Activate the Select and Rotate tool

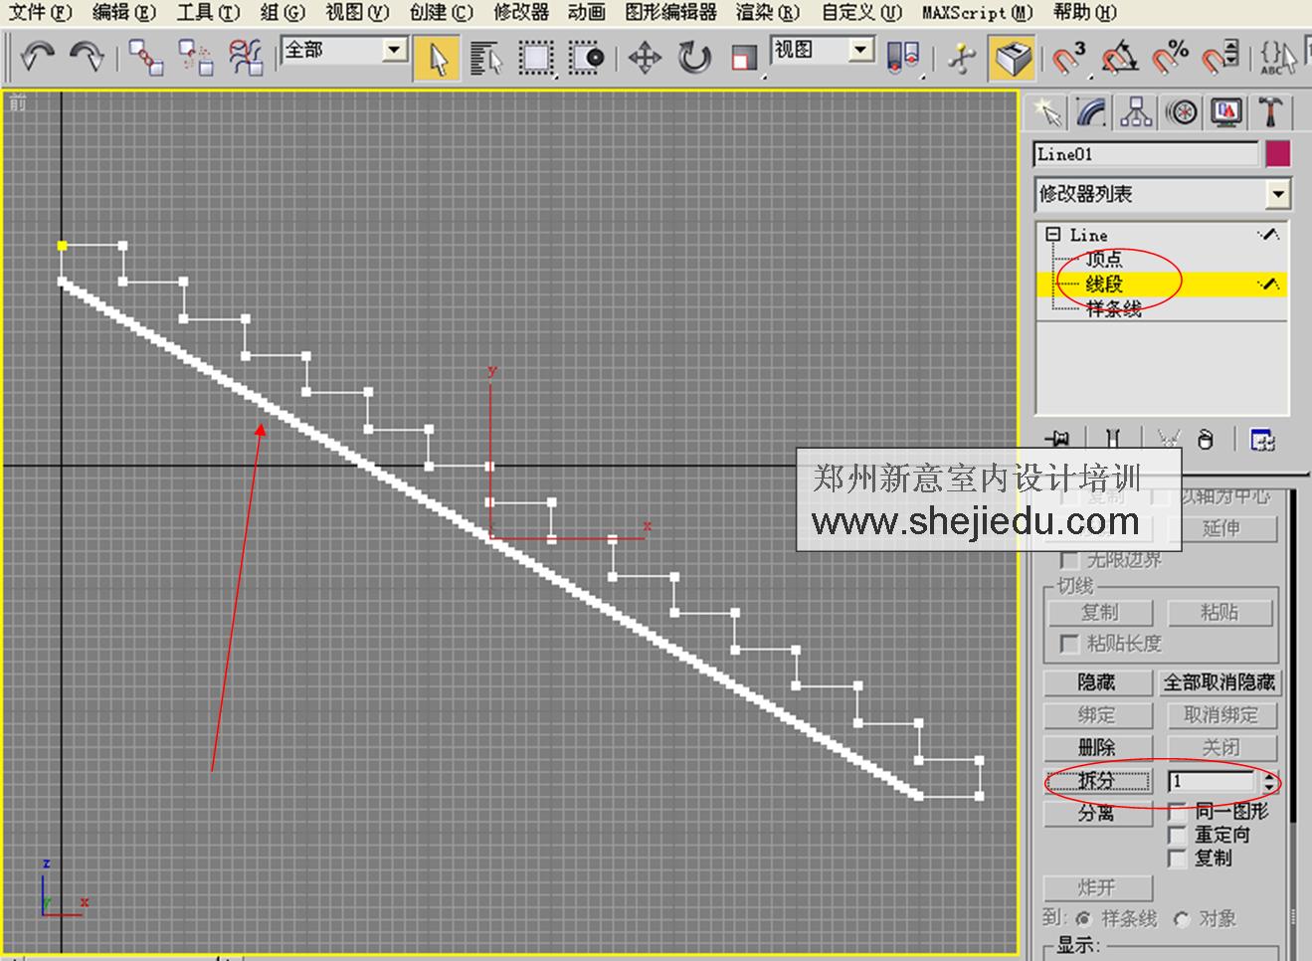(x=693, y=59)
